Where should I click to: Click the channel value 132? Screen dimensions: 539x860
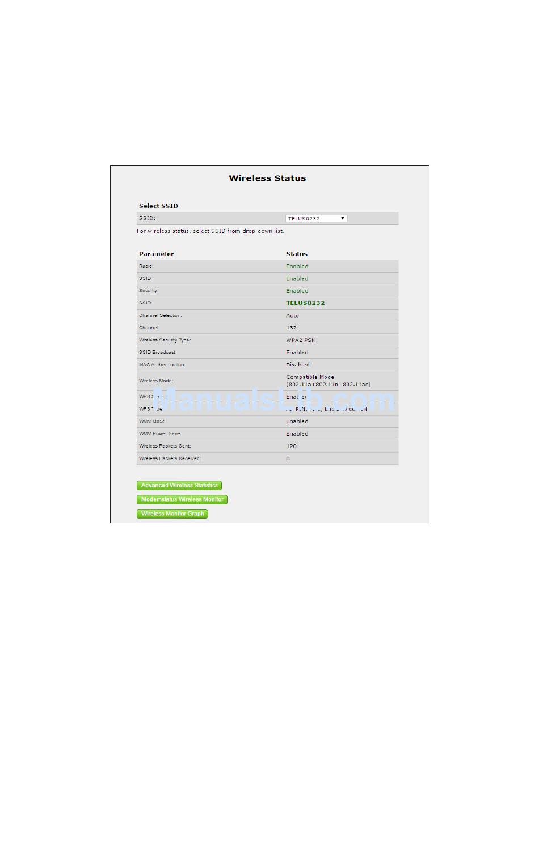click(x=291, y=328)
